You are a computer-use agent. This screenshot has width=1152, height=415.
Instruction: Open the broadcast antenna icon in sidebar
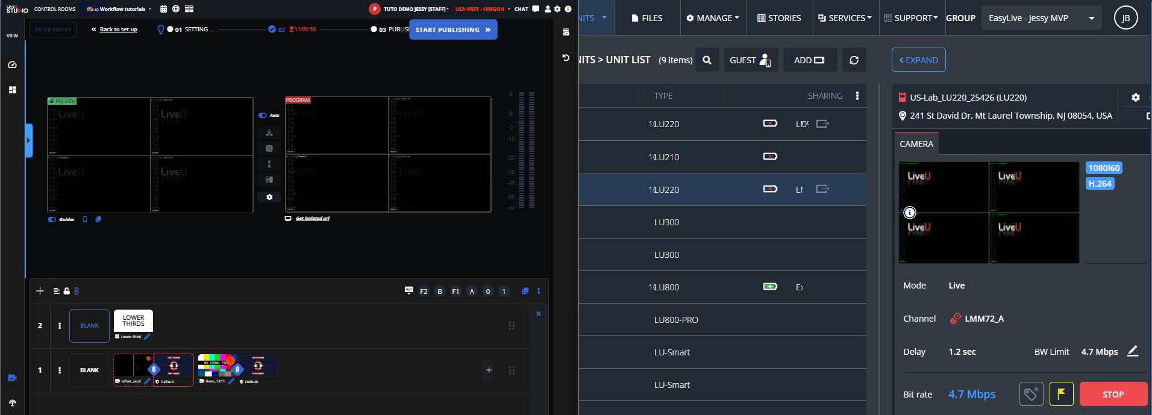pyautogui.click(x=12, y=403)
